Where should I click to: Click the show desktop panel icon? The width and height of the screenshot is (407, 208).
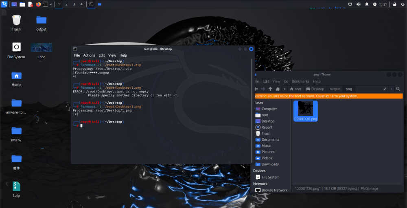click(x=14, y=4)
